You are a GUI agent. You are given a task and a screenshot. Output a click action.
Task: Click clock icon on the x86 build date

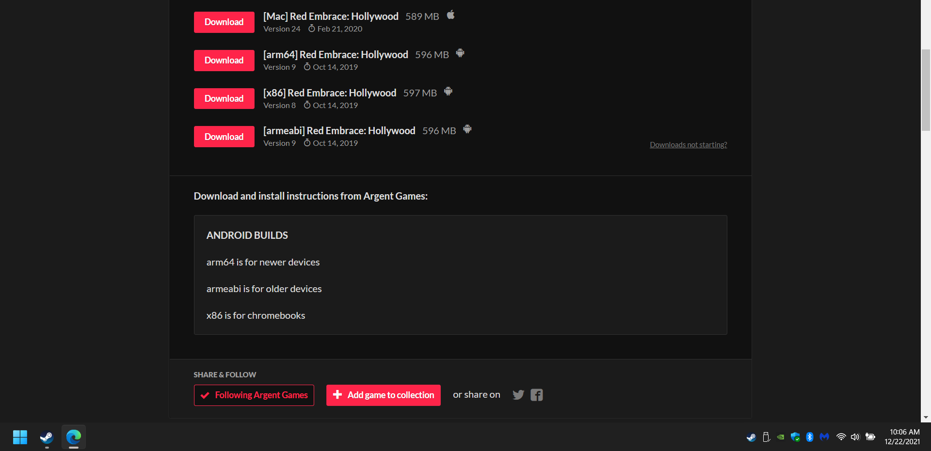(x=307, y=105)
